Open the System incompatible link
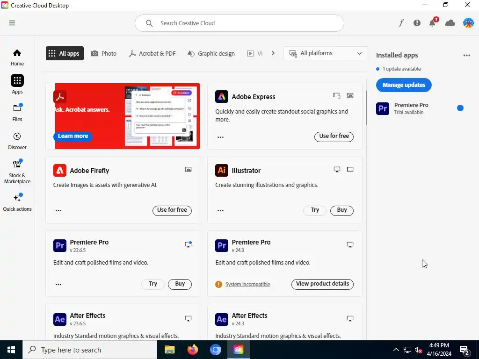The image size is (479, 359). point(248,285)
